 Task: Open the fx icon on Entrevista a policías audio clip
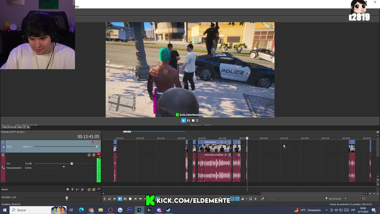click(x=226, y=155)
